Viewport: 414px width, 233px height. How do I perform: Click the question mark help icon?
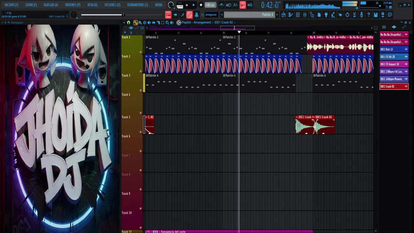point(368,15)
